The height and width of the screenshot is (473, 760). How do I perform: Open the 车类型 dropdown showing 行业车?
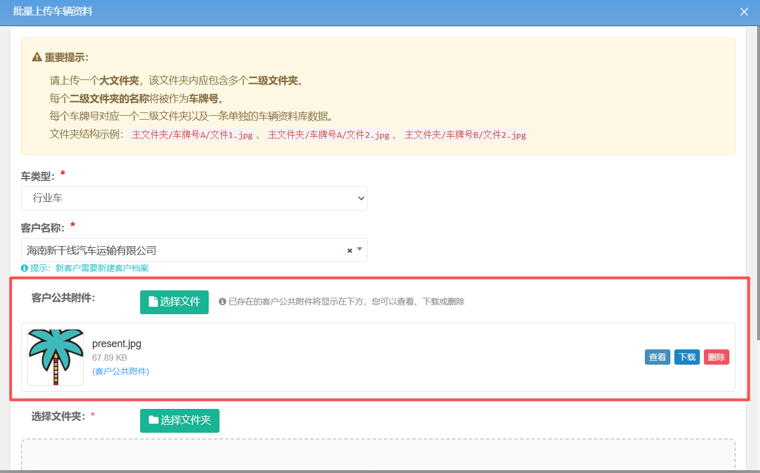pos(194,199)
